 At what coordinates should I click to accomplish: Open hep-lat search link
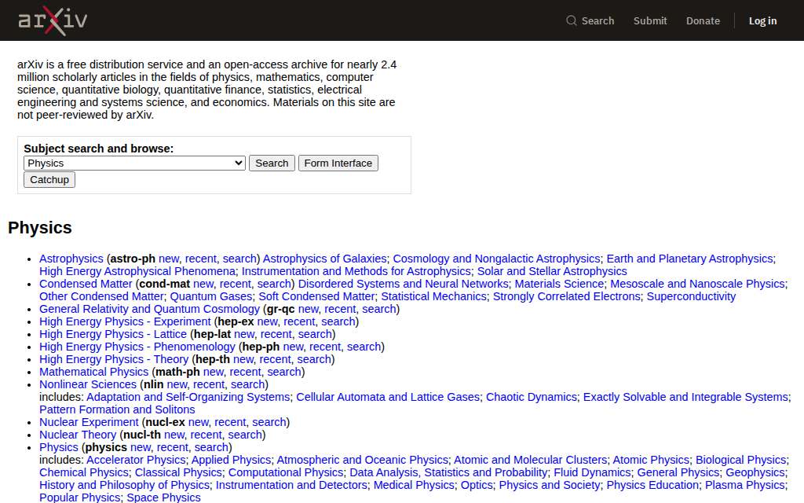click(x=315, y=334)
